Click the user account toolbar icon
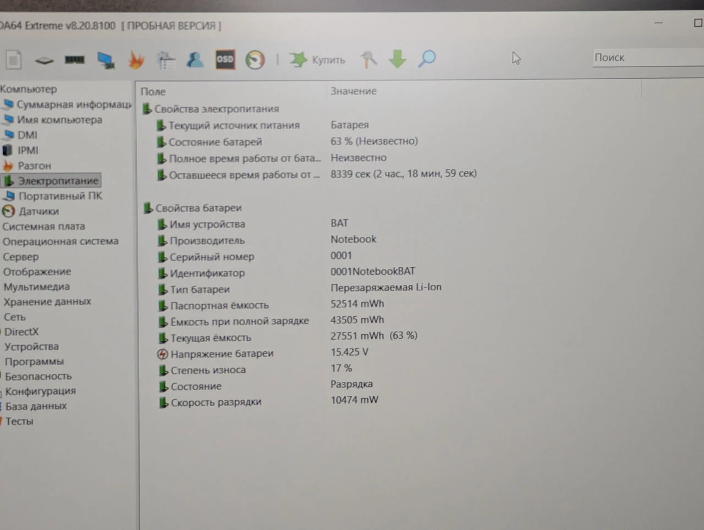 coord(195,59)
